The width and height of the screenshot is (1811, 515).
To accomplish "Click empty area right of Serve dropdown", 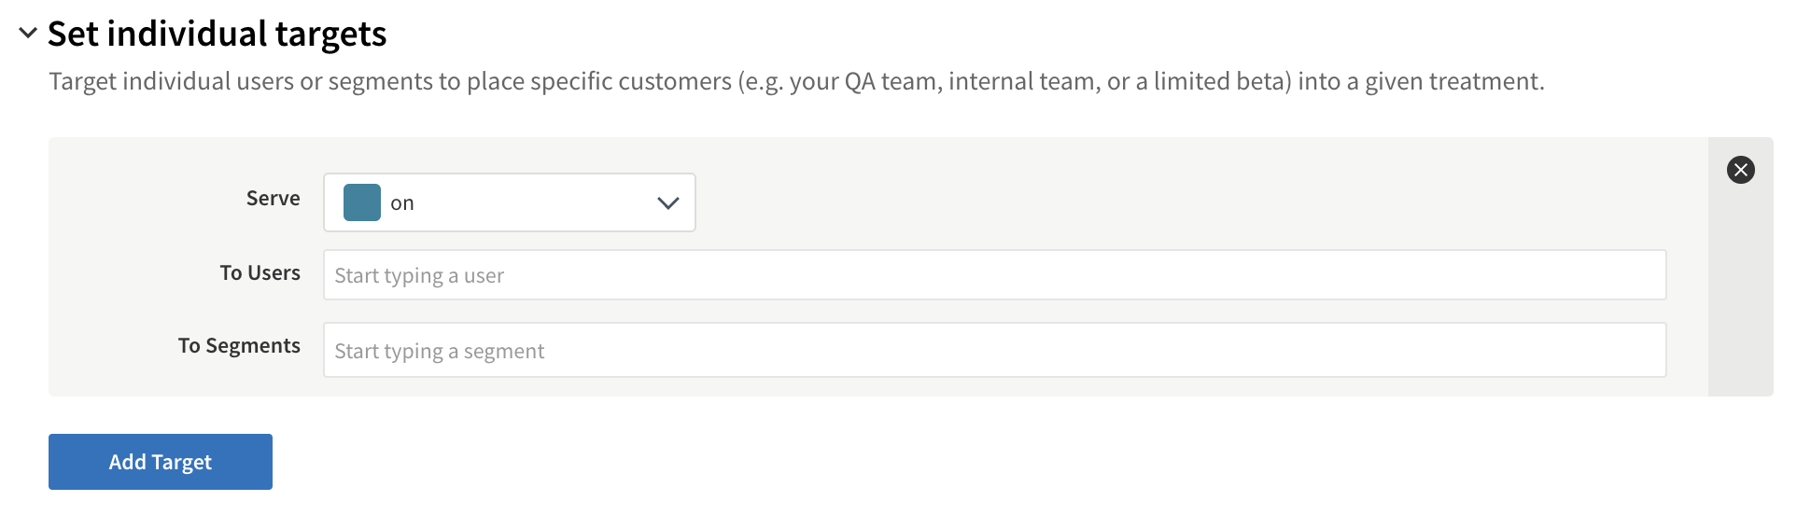I will (1120, 202).
